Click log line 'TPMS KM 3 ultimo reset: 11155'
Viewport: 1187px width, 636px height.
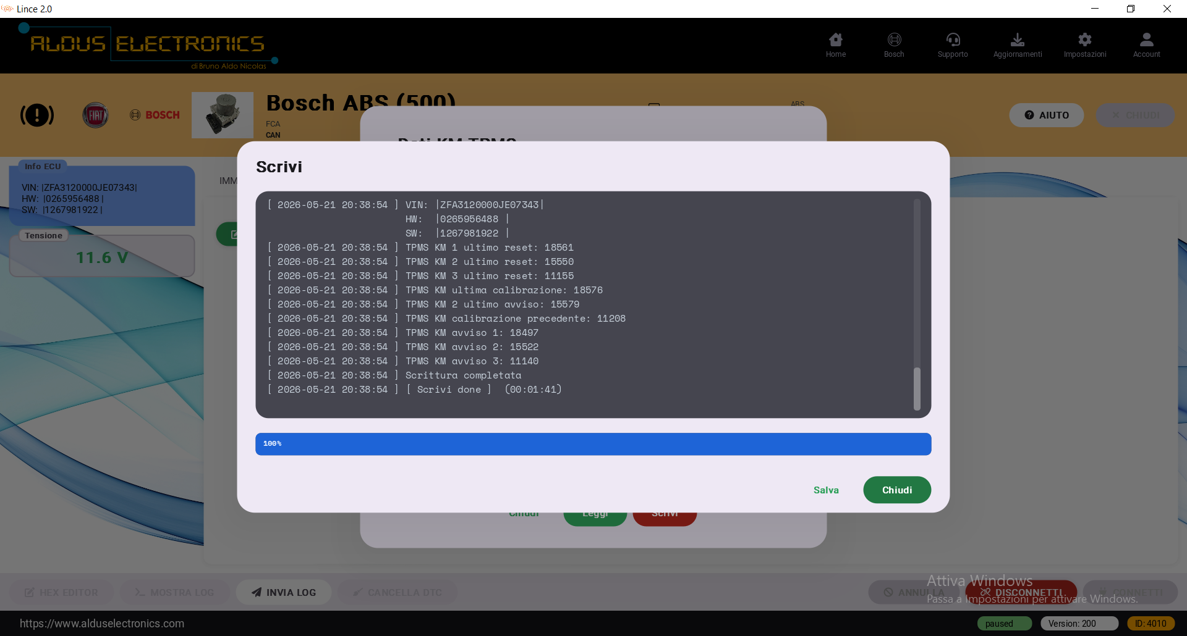pos(420,276)
